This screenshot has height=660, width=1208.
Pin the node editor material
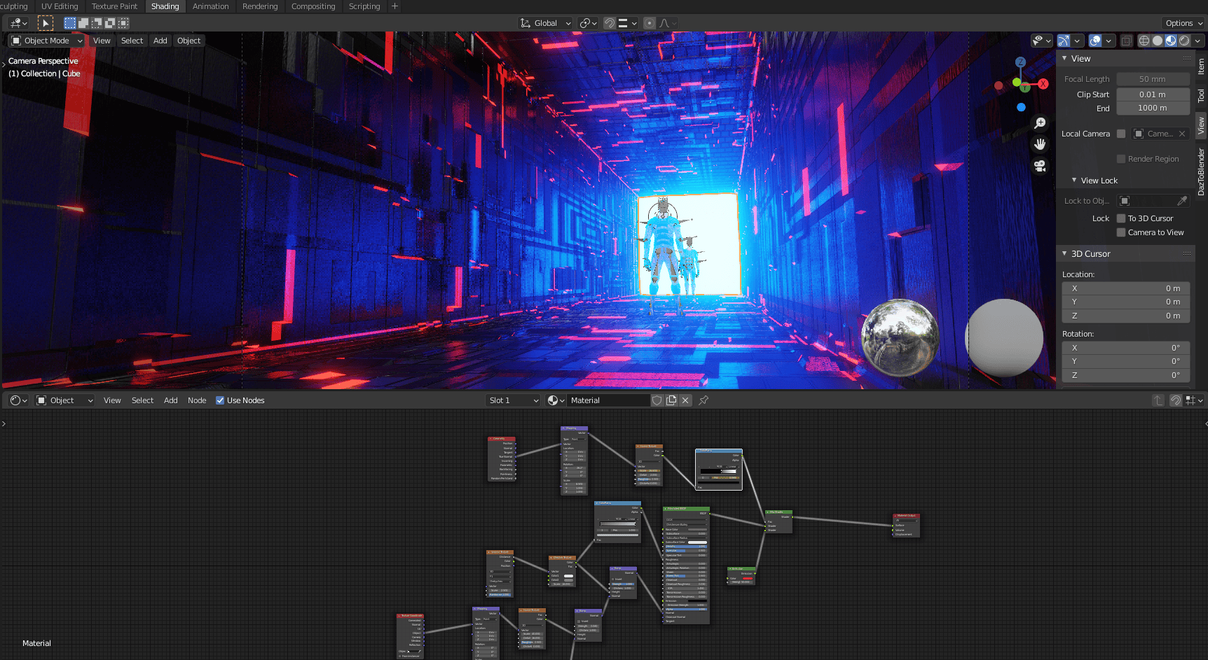[x=703, y=400]
